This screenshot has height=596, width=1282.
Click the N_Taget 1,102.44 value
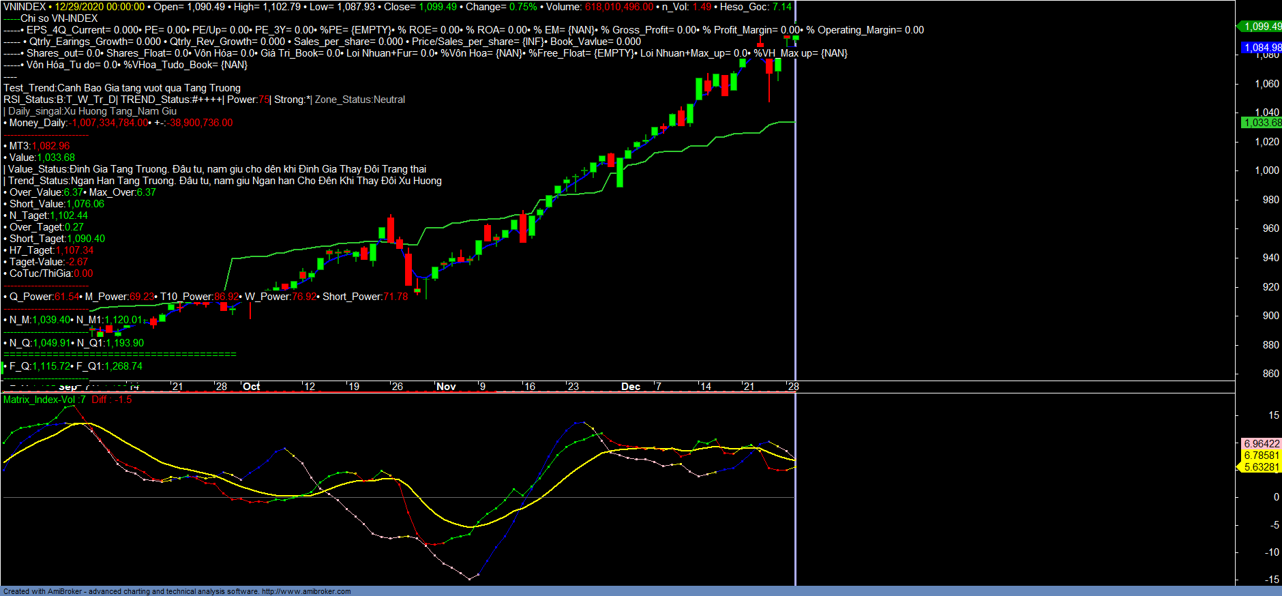(x=68, y=215)
